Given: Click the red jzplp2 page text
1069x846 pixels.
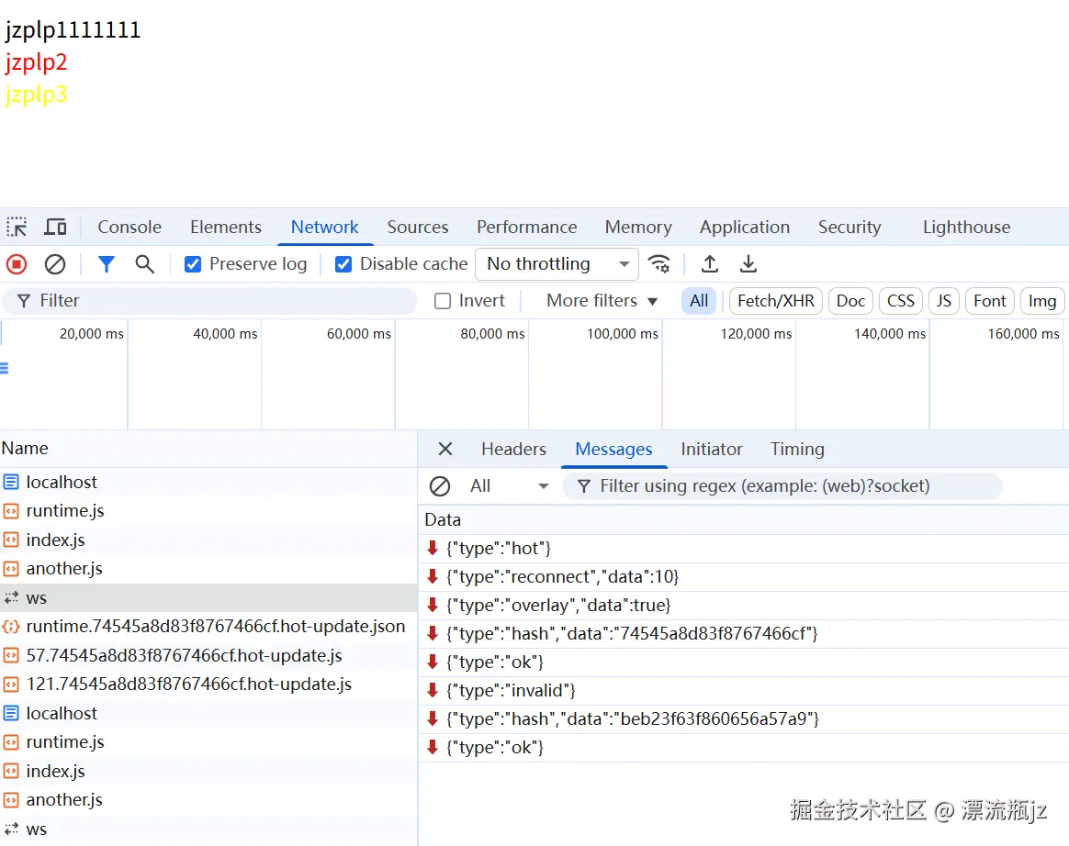Looking at the screenshot, I should point(36,62).
